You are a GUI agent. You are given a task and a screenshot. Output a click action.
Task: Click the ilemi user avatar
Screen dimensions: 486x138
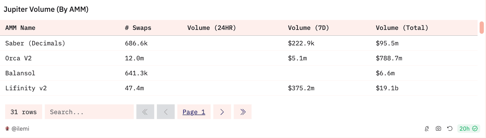7,129
